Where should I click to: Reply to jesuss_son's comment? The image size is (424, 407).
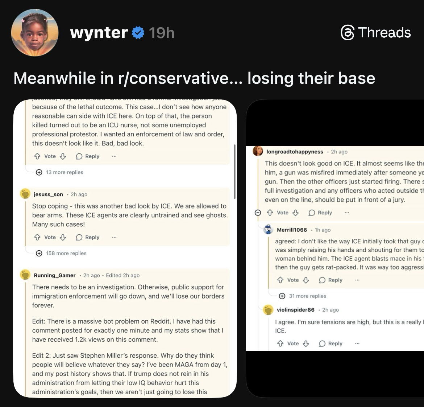(x=88, y=237)
